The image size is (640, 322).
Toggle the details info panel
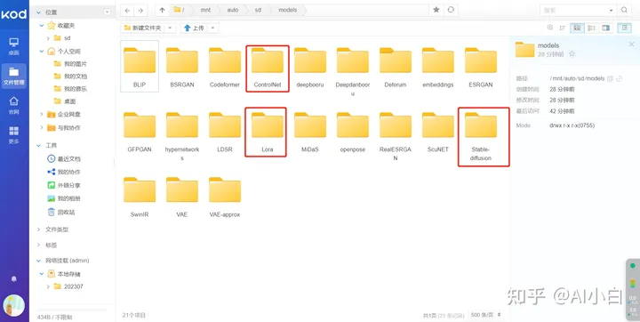coord(624,28)
